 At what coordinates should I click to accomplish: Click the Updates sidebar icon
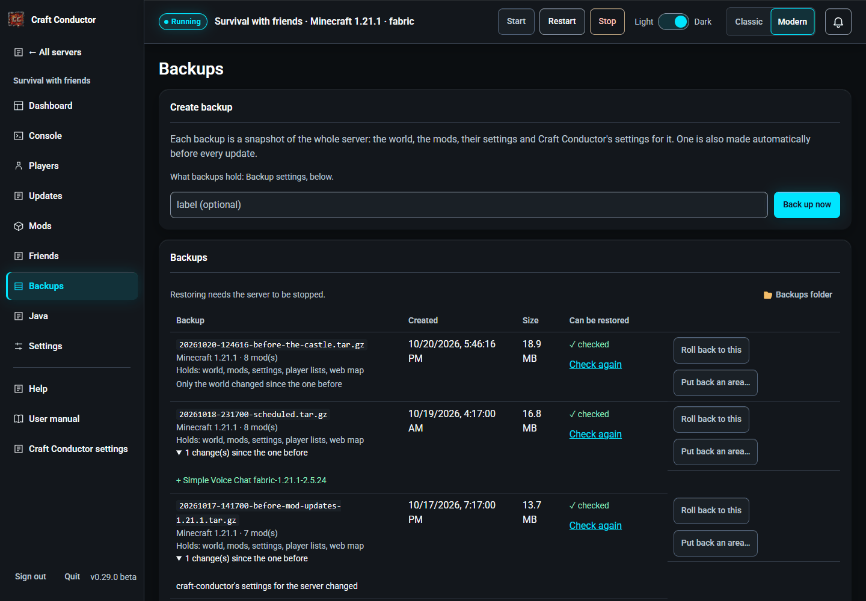click(19, 196)
